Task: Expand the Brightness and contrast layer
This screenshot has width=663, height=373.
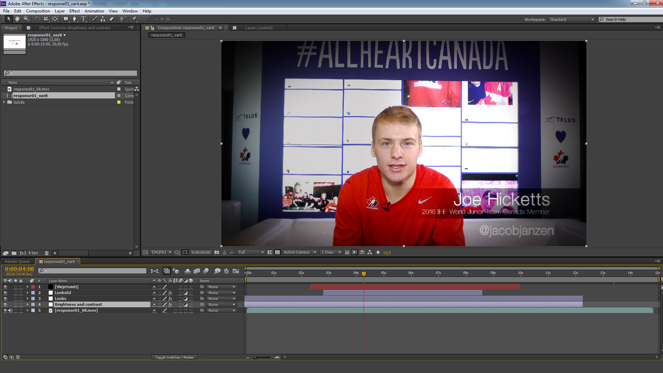Action: tap(27, 305)
